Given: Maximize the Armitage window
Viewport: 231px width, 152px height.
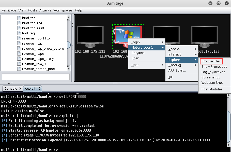Looking at the screenshot, I should click(x=219, y=3).
